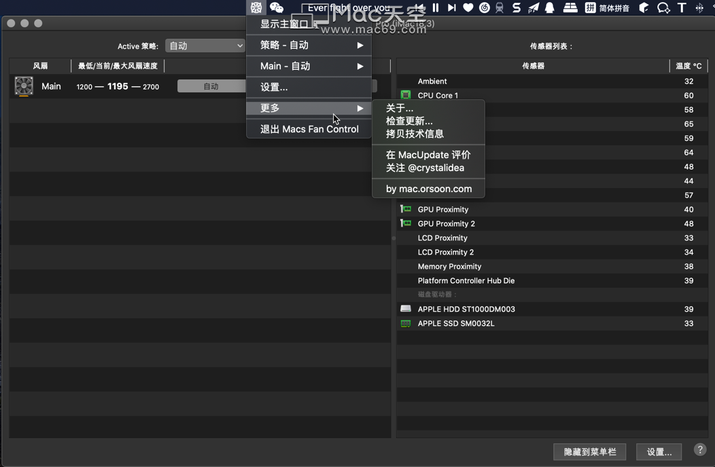Screen dimensions: 715x467
Task: Click the APPLE HDD drive icon
Action: pos(405,308)
